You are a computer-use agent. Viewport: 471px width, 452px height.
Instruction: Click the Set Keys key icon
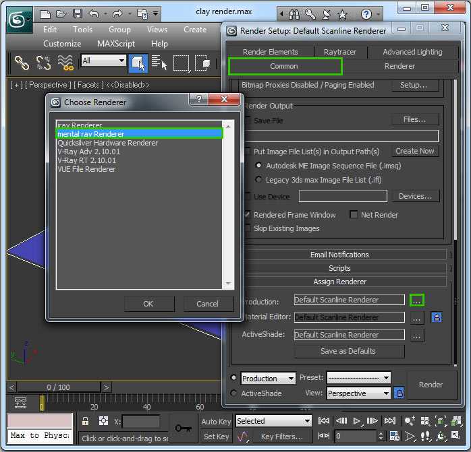(183, 428)
